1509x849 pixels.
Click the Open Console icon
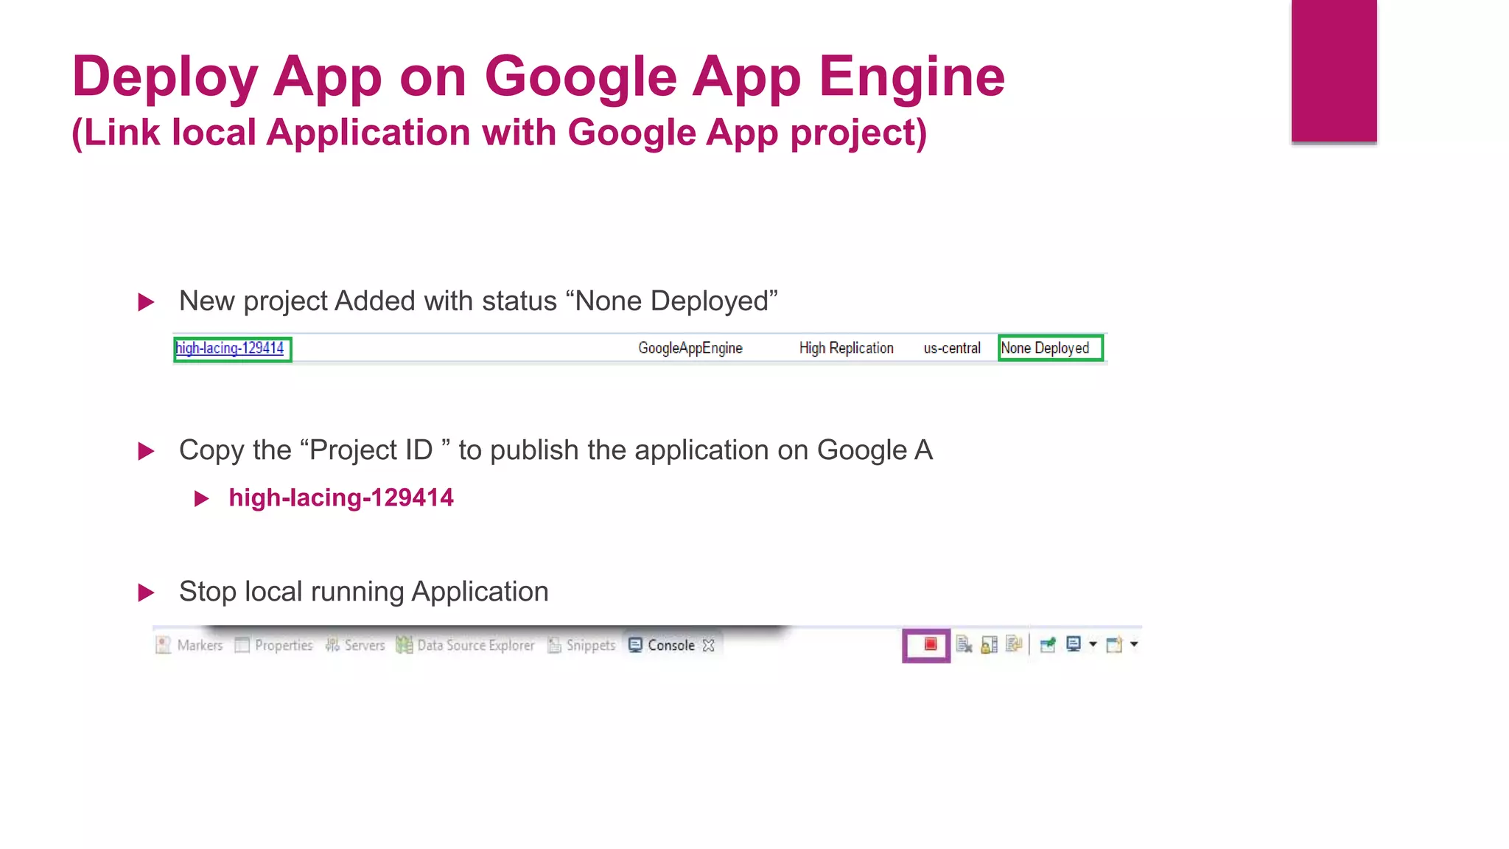tap(1114, 645)
